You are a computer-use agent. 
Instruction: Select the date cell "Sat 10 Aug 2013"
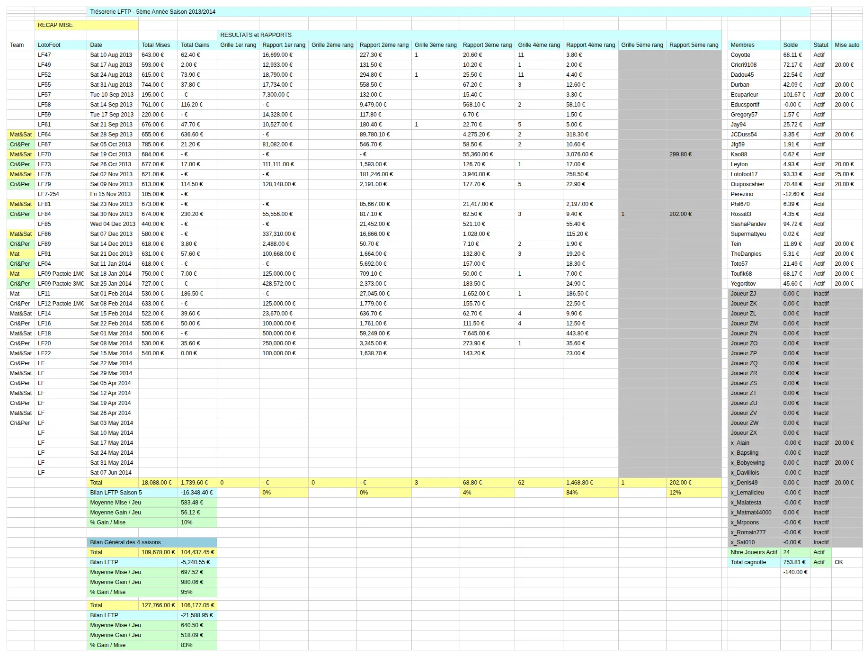coord(113,55)
